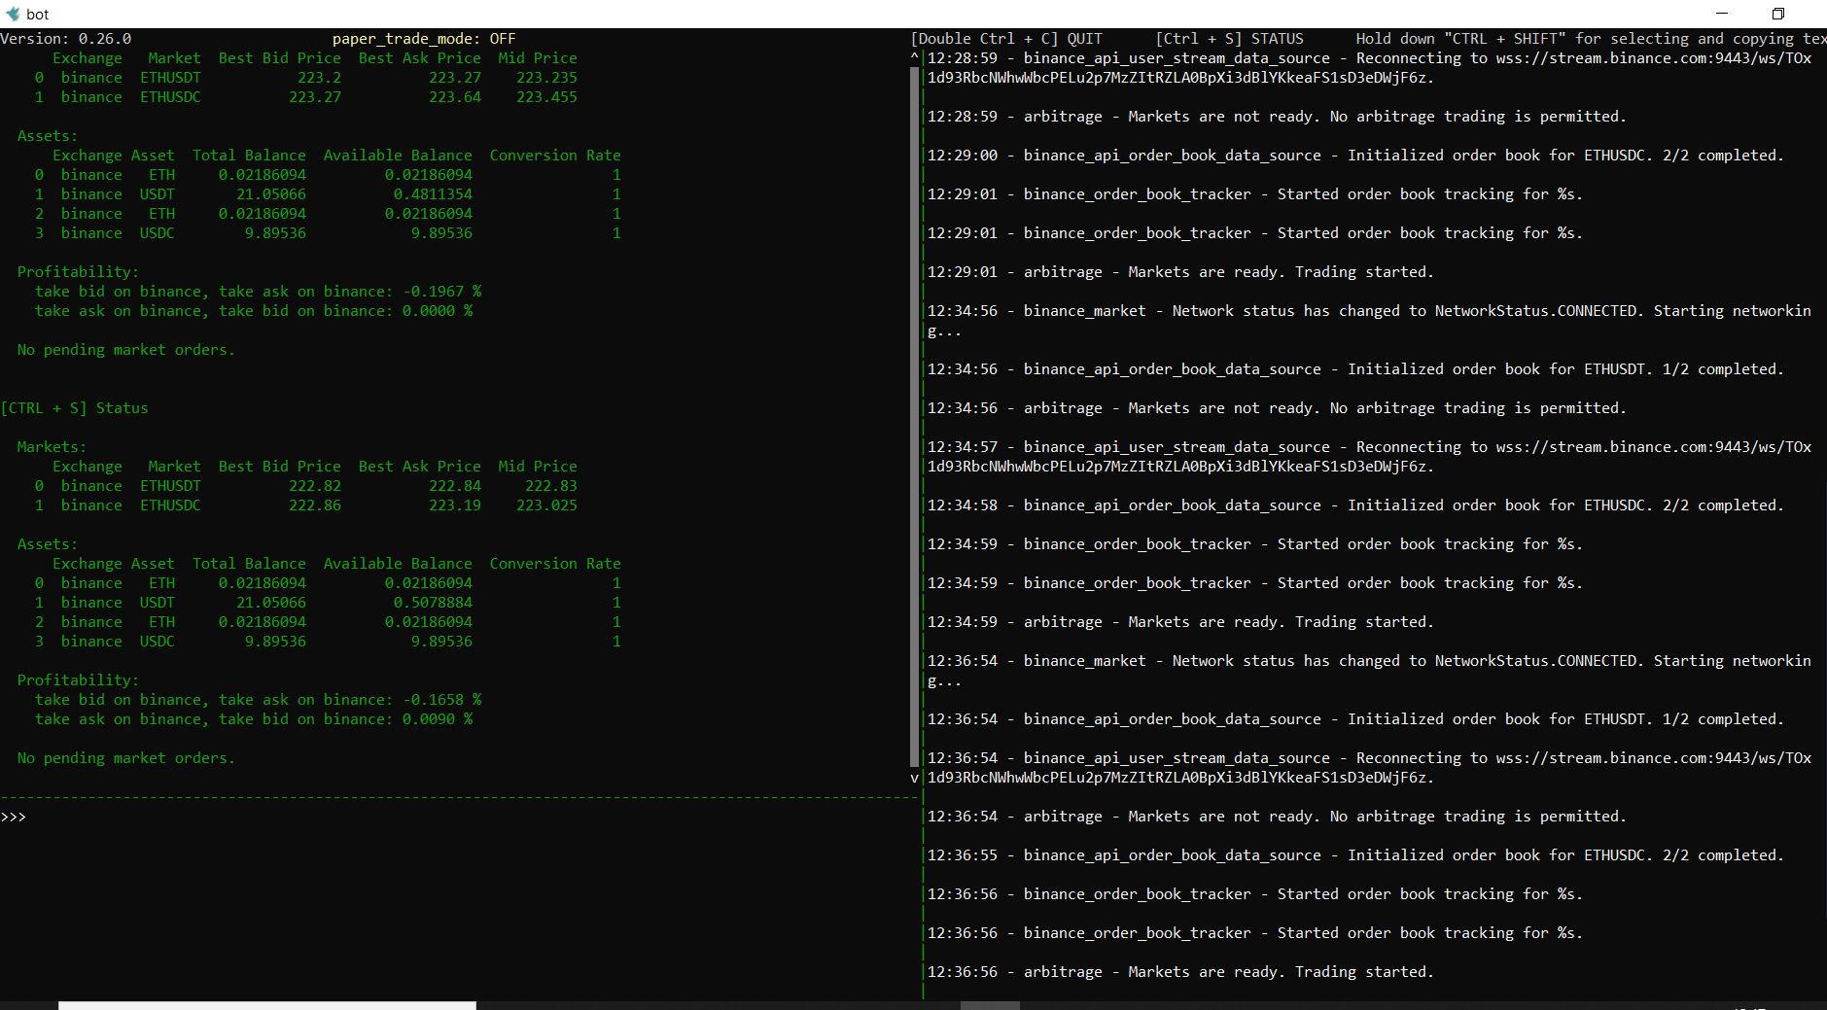Click the arbitrage log source label
Viewport: 1827px width, 1010px height.
[1065, 116]
